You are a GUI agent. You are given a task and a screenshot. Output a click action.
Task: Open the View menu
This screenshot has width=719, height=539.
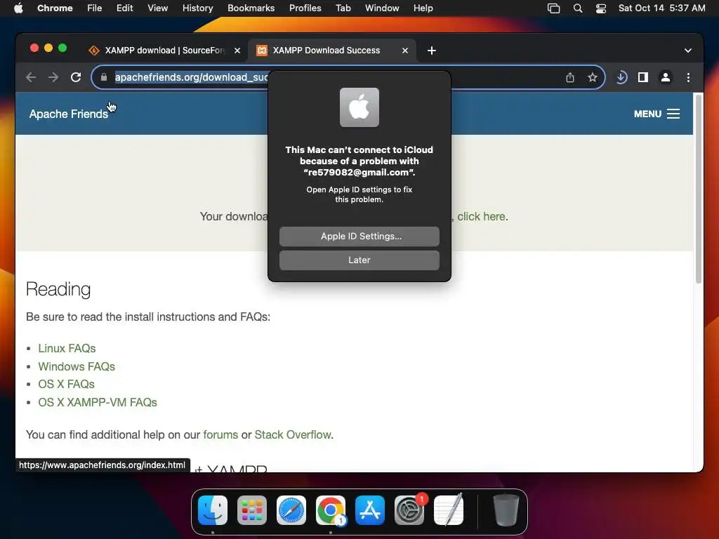pos(157,8)
